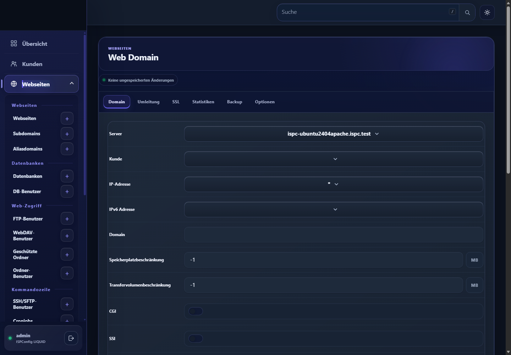Click the Kommandozeile section heading
Viewport: 511px width, 355px height.
(31, 290)
